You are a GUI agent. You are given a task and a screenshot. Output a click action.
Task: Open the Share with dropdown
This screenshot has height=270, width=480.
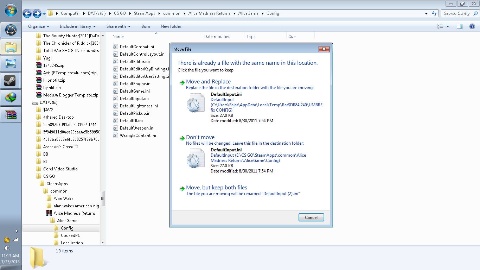pyautogui.click(x=119, y=26)
